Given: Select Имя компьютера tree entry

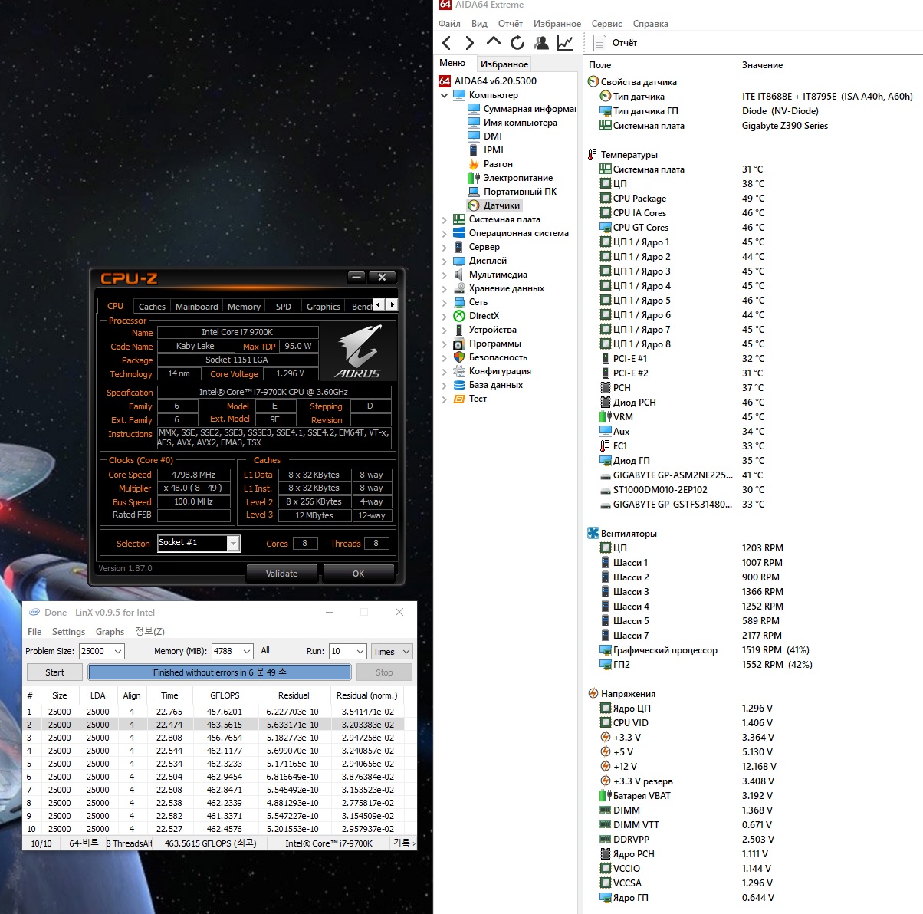Looking at the screenshot, I should [513, 123].
